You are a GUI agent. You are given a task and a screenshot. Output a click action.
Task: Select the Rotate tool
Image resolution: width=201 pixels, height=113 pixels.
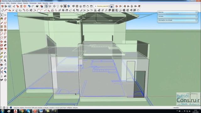(2, 45)
